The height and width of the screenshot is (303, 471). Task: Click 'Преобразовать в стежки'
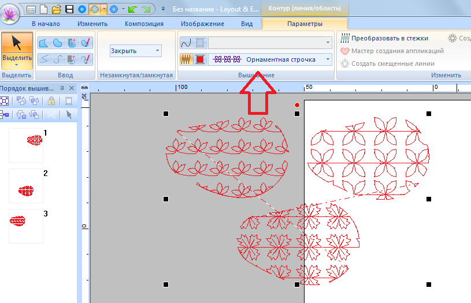384,38
